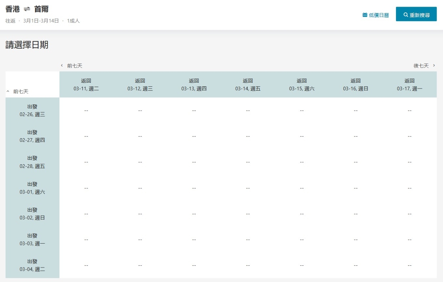This screenshot has height=282, width=443.
Task: Select departure row header 02-26, 週三
Action: pyautogui.click(x=32, y=110)
